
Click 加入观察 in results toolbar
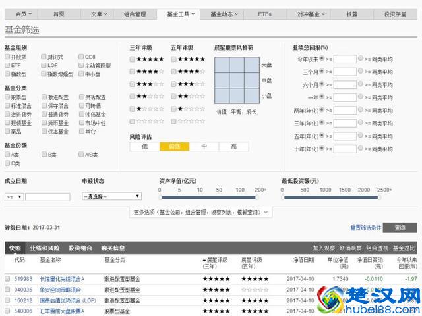click(324, 248)
